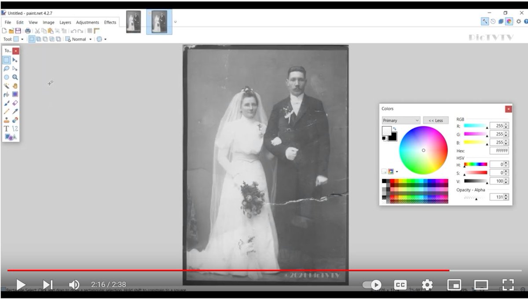
Task: Click the New file icon
Action: (x=5, y=31)
